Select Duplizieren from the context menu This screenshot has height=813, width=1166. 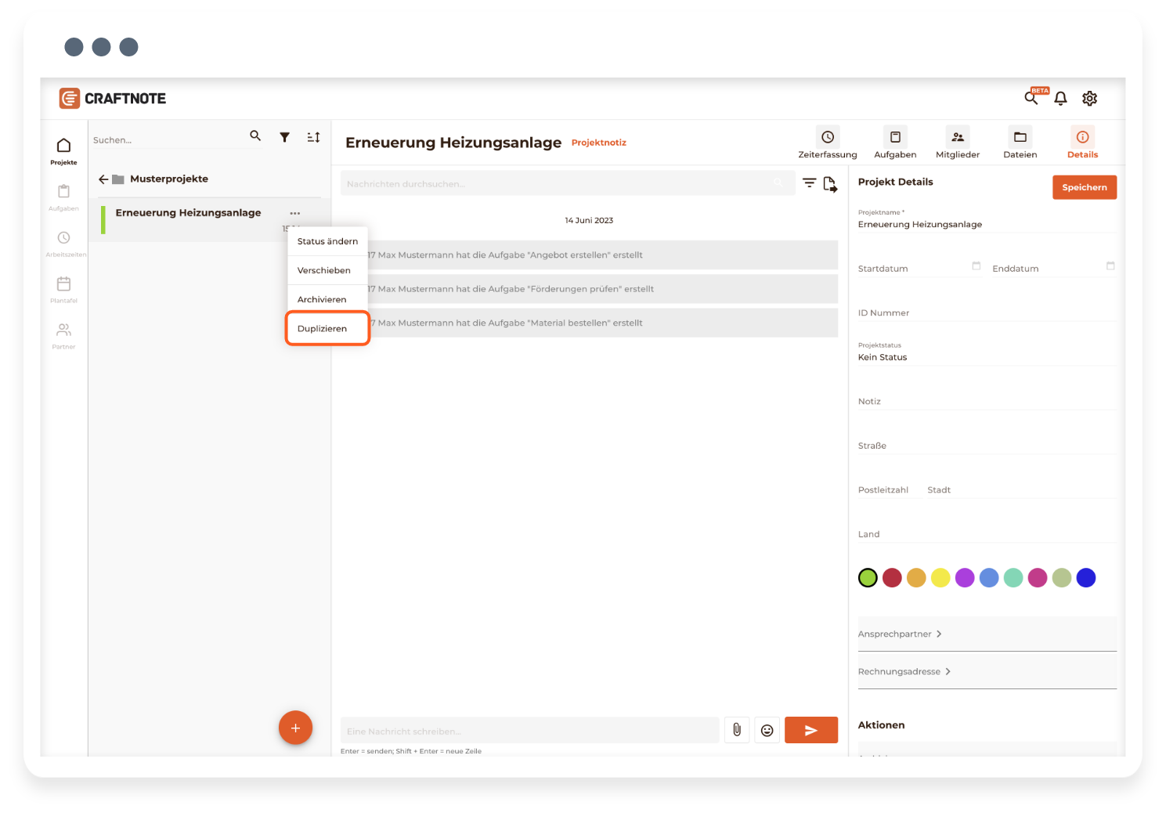pyautogui.click(x=323, y=329)
